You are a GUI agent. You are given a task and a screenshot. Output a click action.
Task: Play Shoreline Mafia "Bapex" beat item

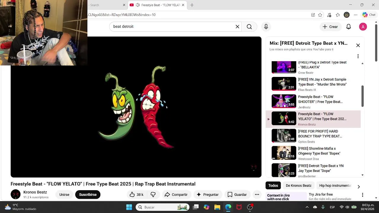pos(313,153)
